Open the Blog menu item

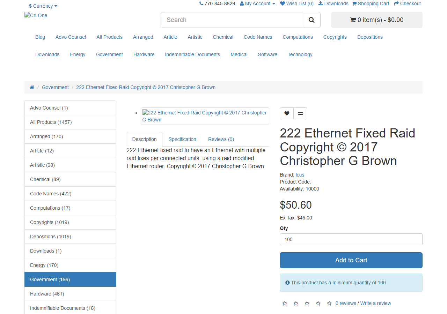40,37
